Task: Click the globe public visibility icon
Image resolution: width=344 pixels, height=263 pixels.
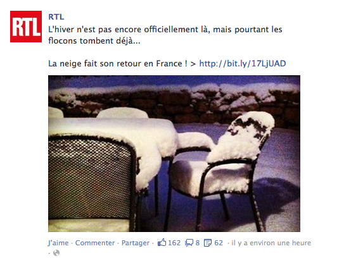Action: click(56, 253)
